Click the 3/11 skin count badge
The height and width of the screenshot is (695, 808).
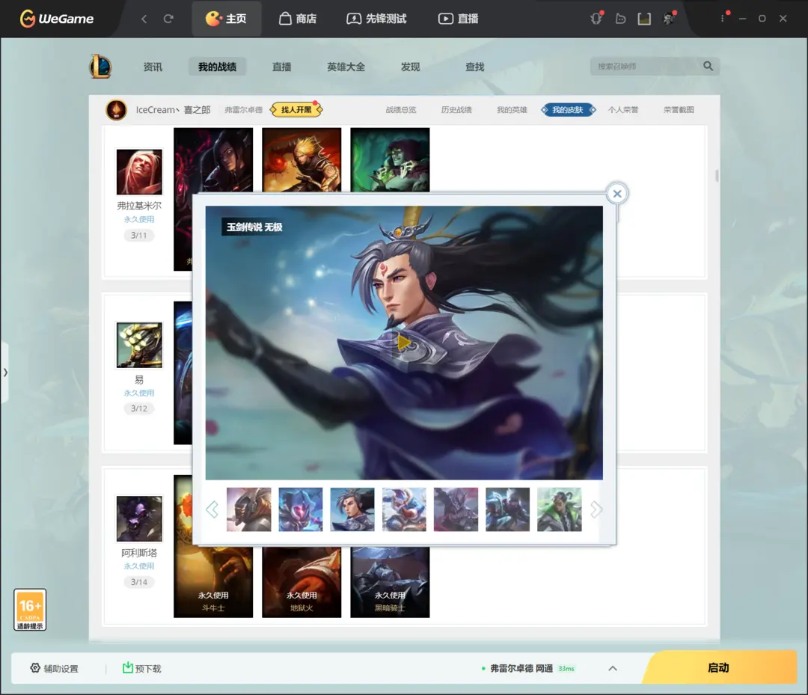pos(138,236)
